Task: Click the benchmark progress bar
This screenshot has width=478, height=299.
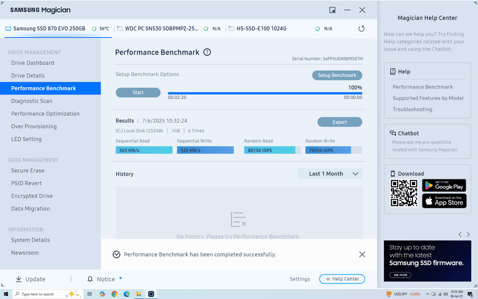Action: pyautogui.click(x=265, y=93)
